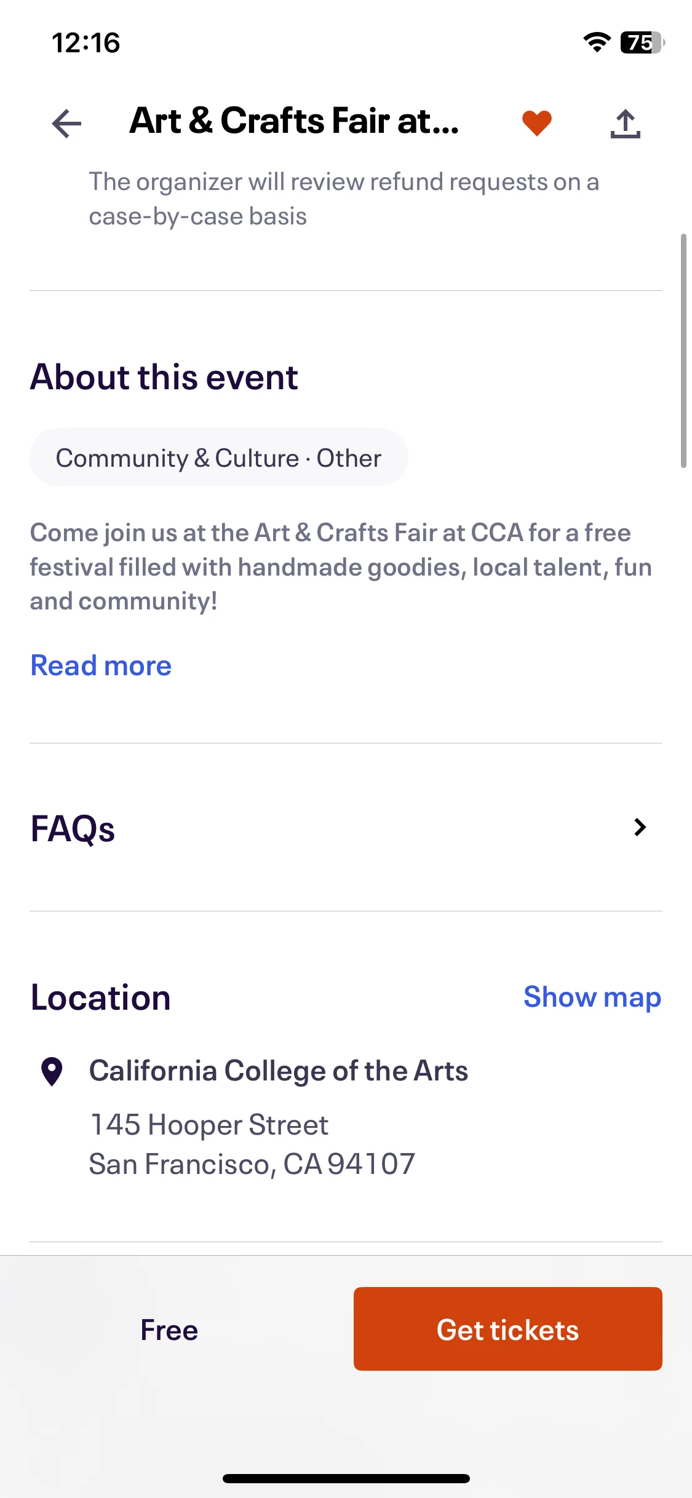The height and width of the screenshot is (1498, 692).
Task: Unlike event with the red heart icon
Action: pyautogui.click(x=537, y=122)
